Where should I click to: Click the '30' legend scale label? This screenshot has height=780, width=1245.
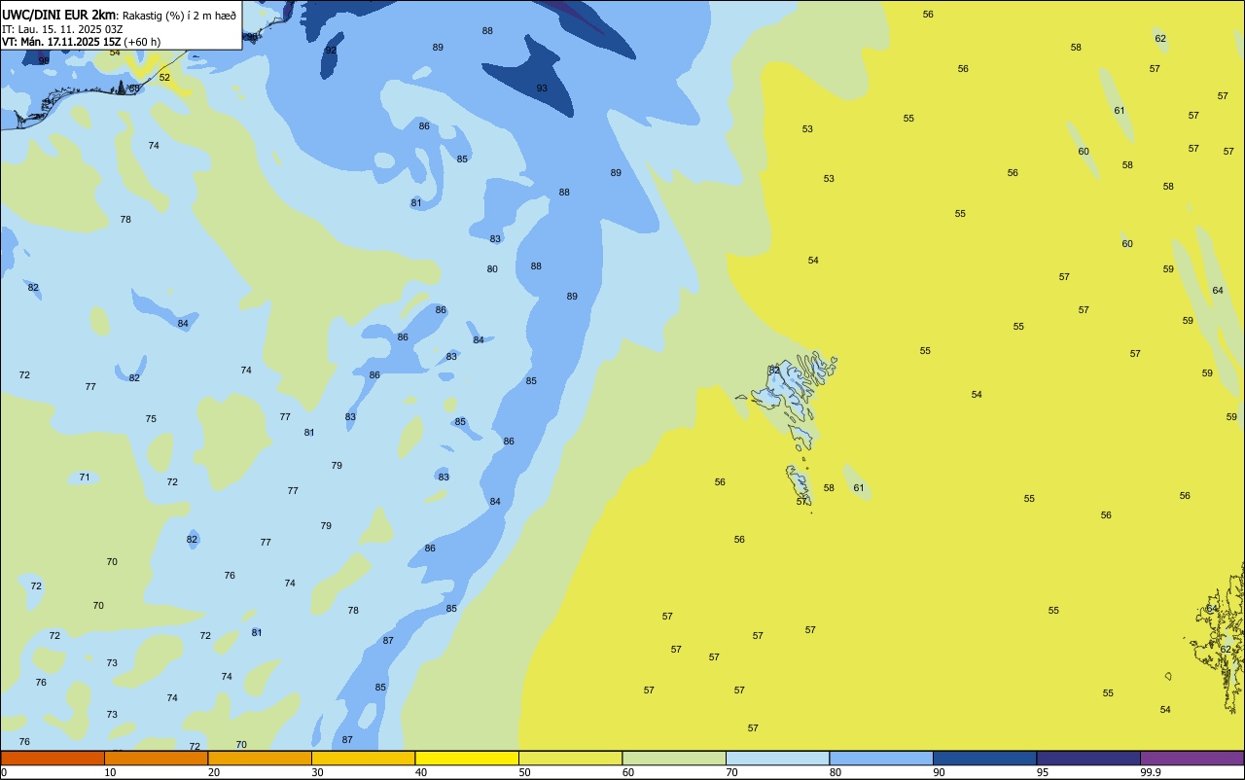(x=317, y=772)
